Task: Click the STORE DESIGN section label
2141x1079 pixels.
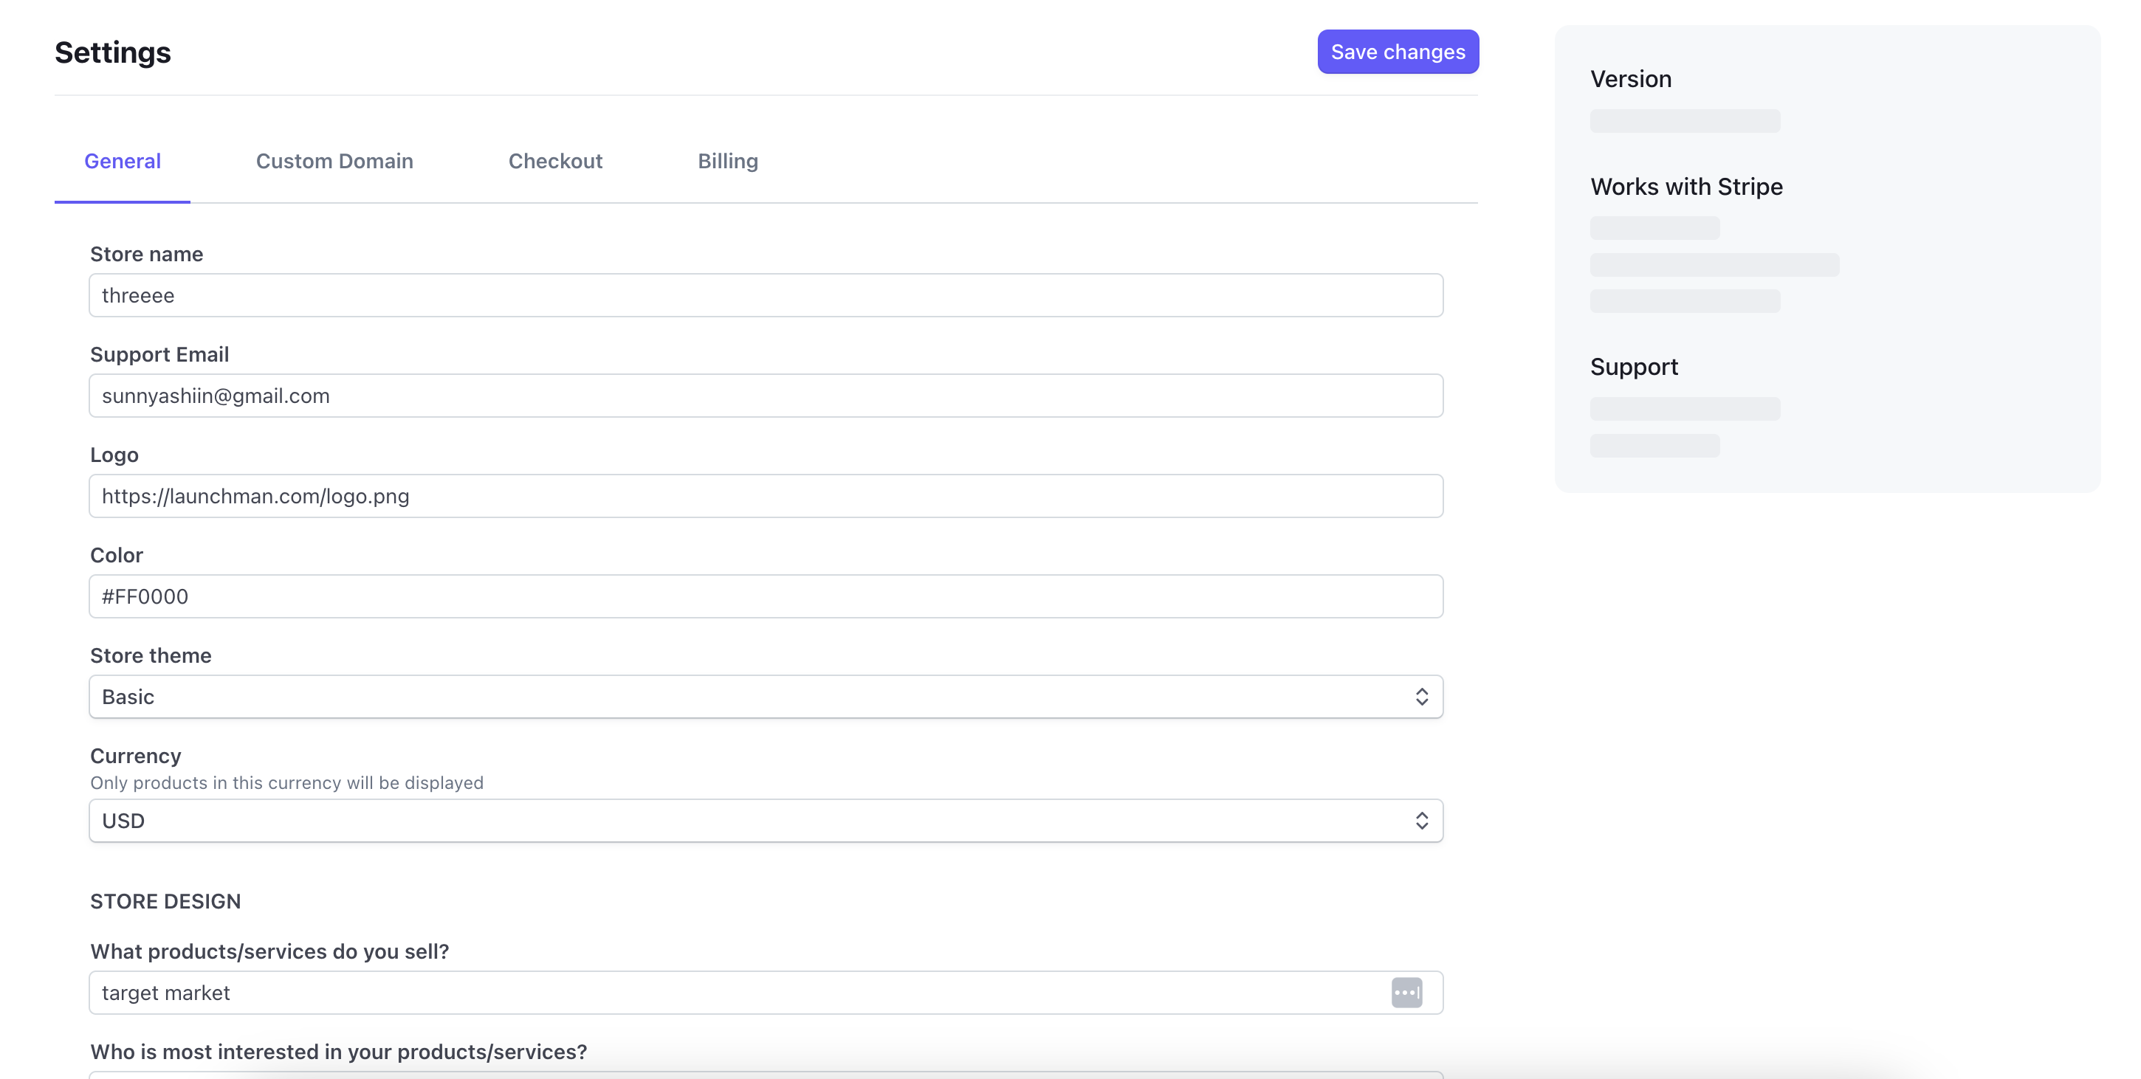Action: coord(165,901)
